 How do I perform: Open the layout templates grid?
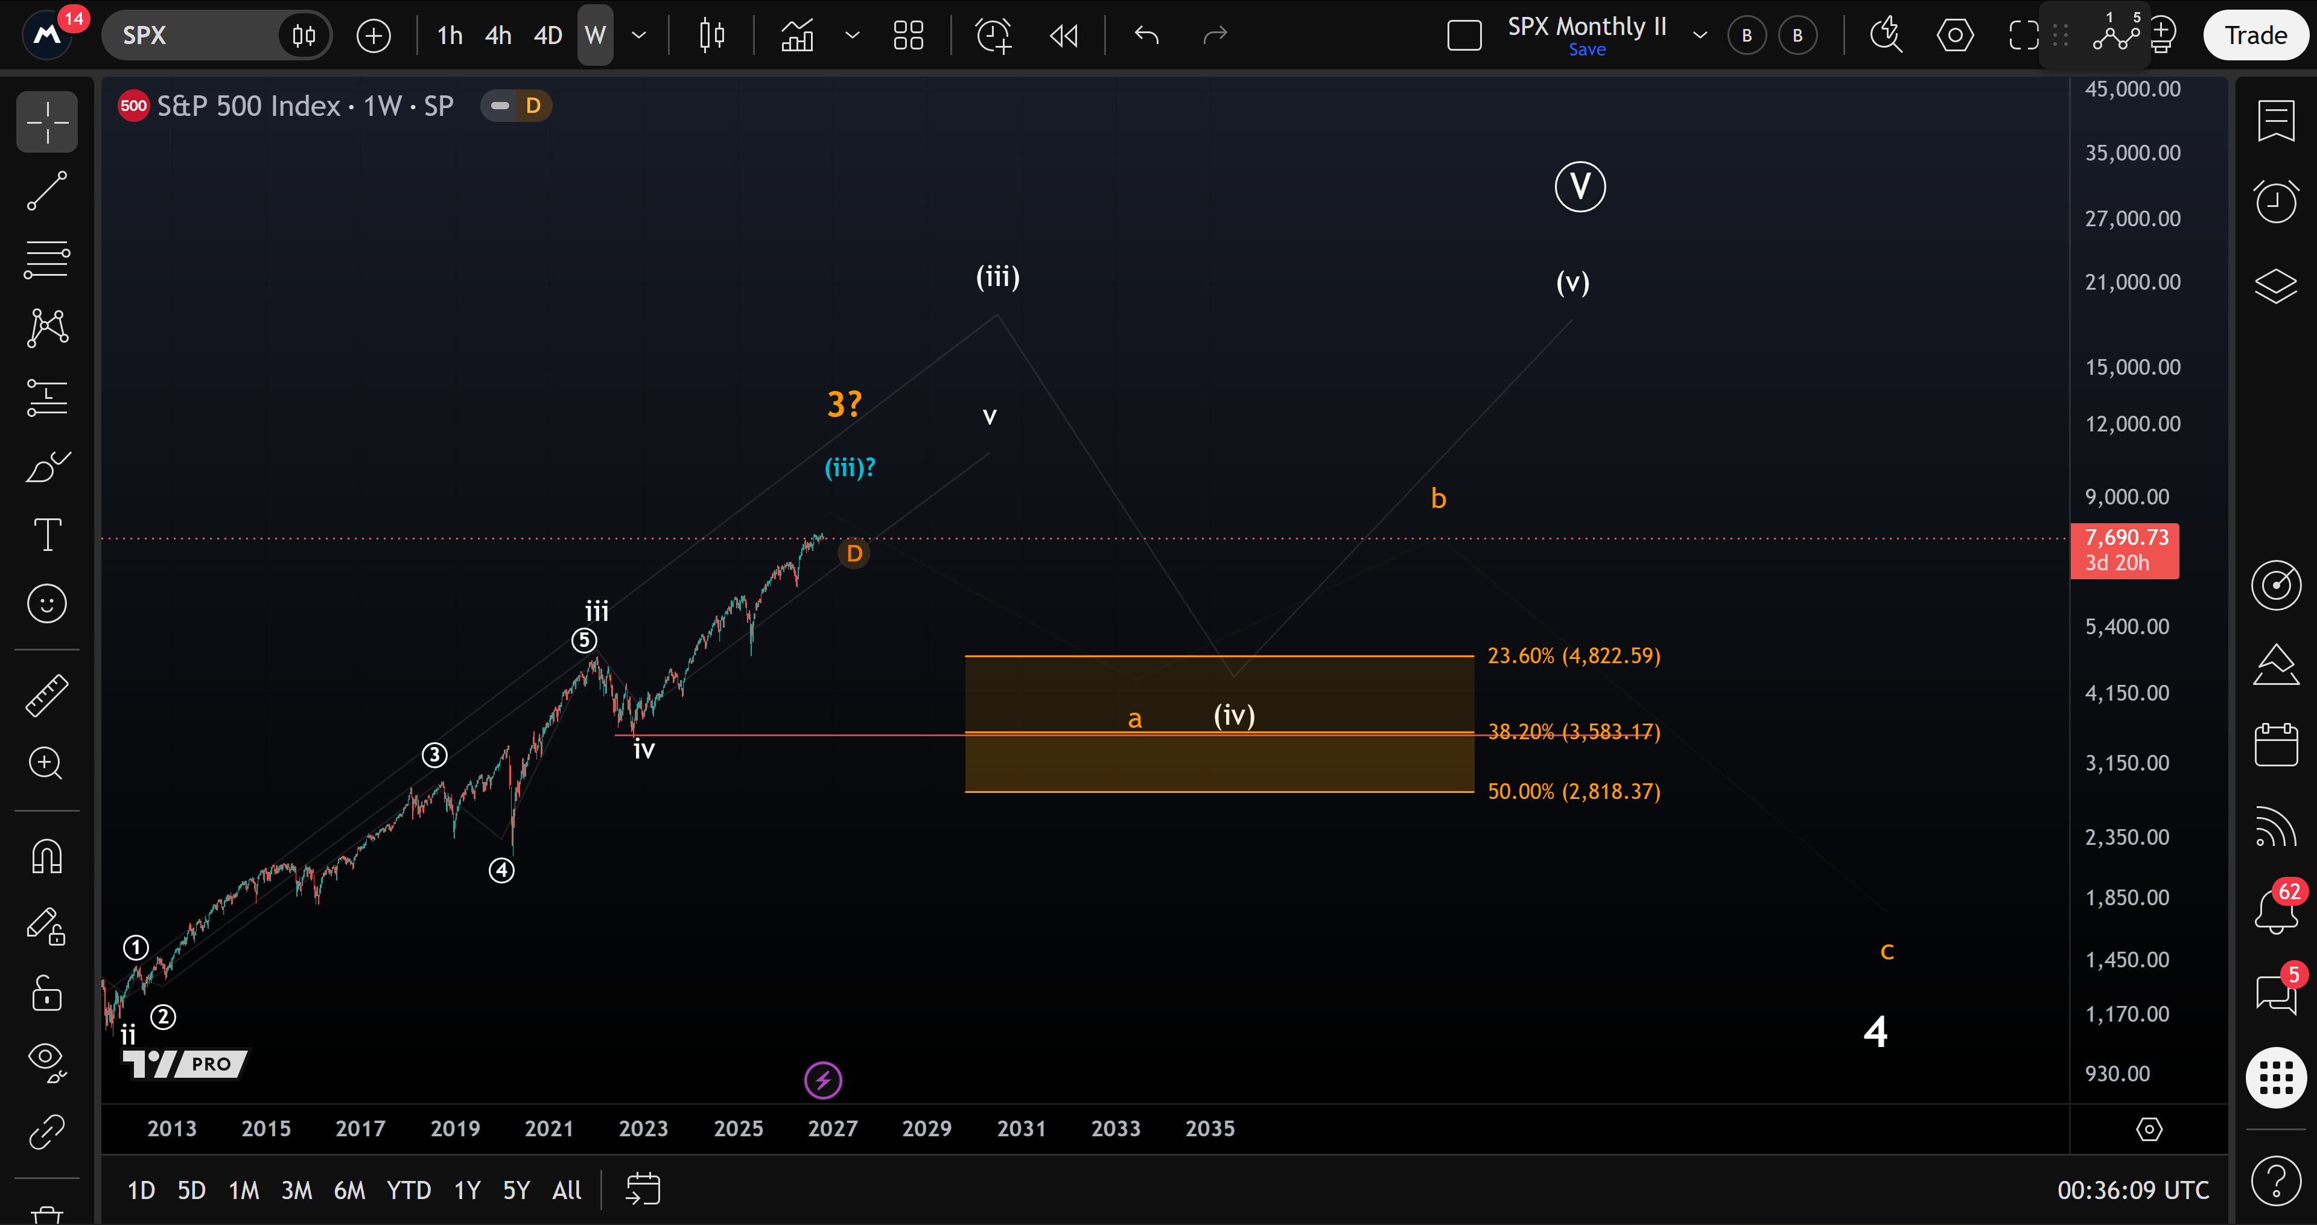(909, 35)
